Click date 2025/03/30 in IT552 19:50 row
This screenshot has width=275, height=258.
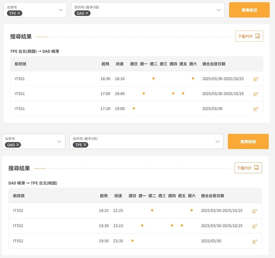point(211,241)
